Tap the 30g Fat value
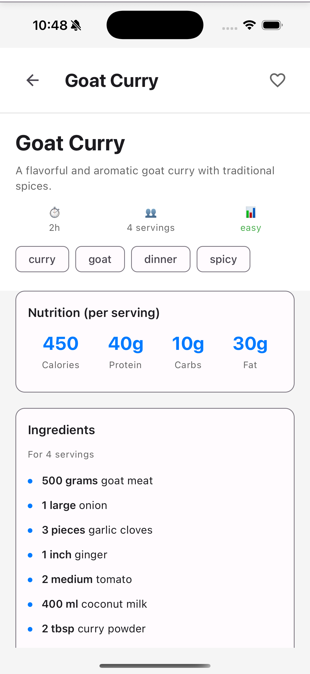The width and height of the screenshot is (310, 674). coord(250,344)
